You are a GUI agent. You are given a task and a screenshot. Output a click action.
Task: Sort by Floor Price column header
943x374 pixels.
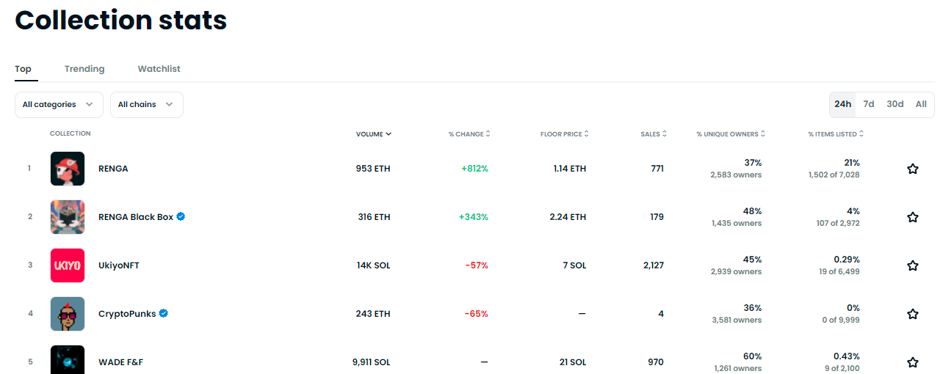[565, 134]
